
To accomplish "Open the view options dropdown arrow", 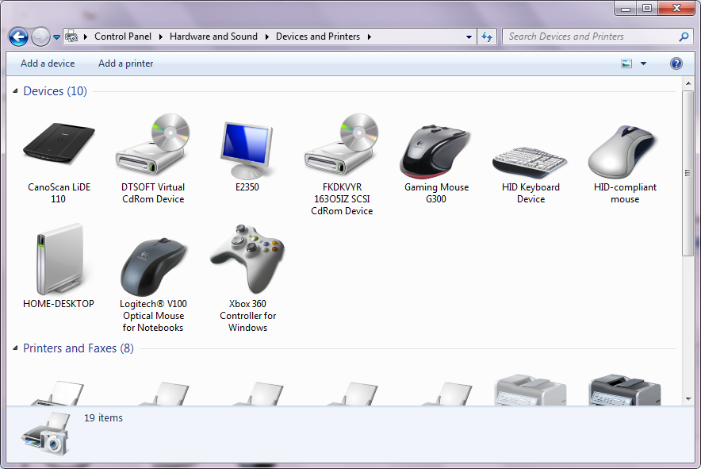I will 643,63.
